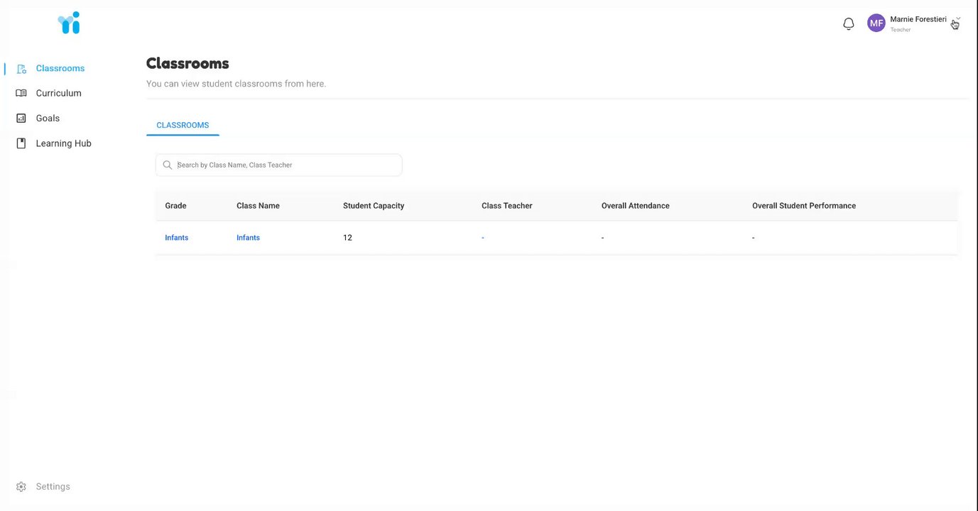
Task: Open the Classrooms menu item
Action: (x=60, y=68)
